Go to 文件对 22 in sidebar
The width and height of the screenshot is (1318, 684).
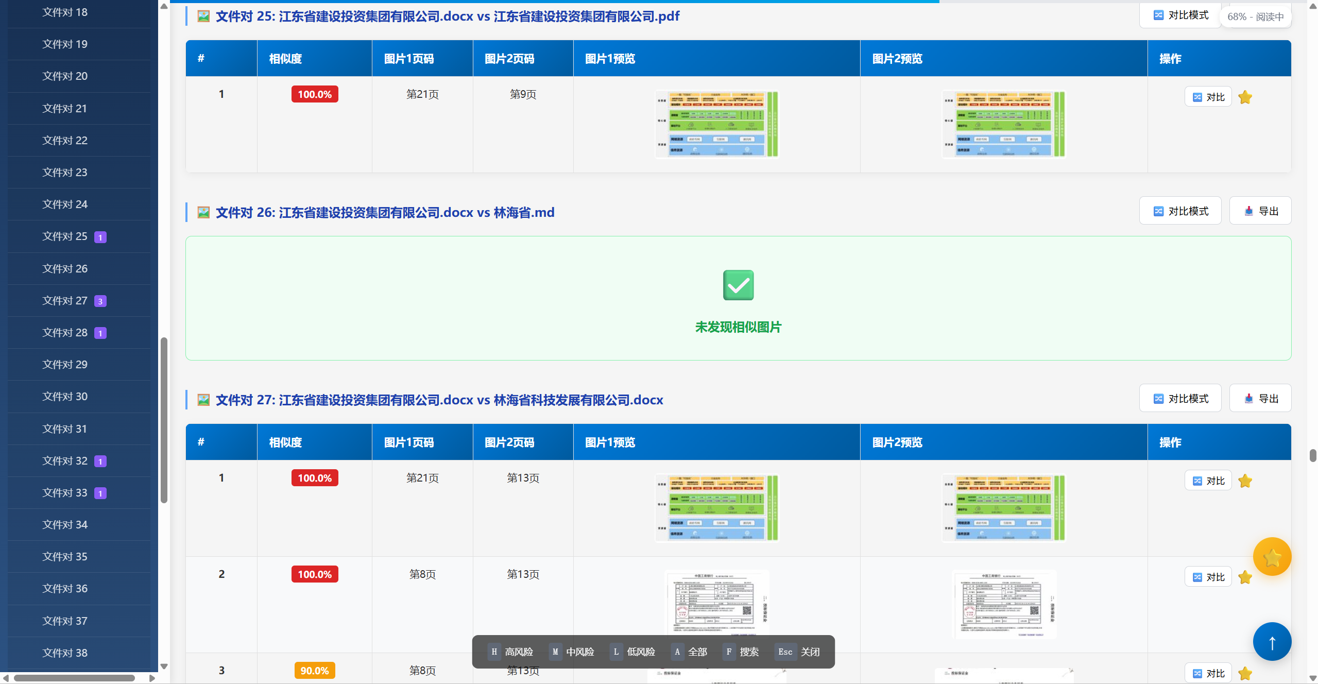[79, 141]
